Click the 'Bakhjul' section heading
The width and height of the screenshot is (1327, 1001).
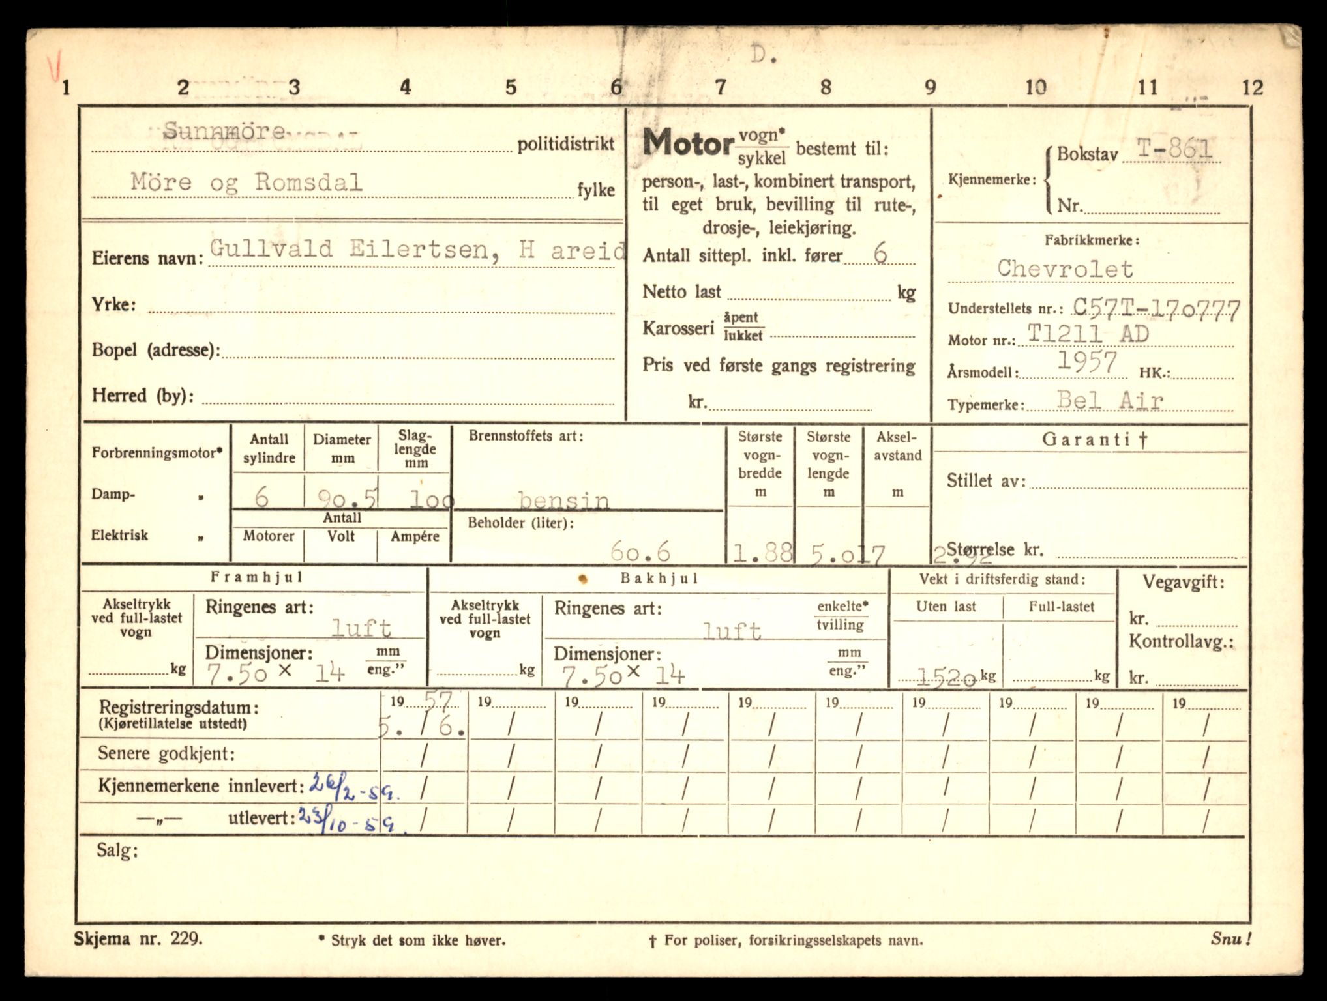tap(659, 579)
